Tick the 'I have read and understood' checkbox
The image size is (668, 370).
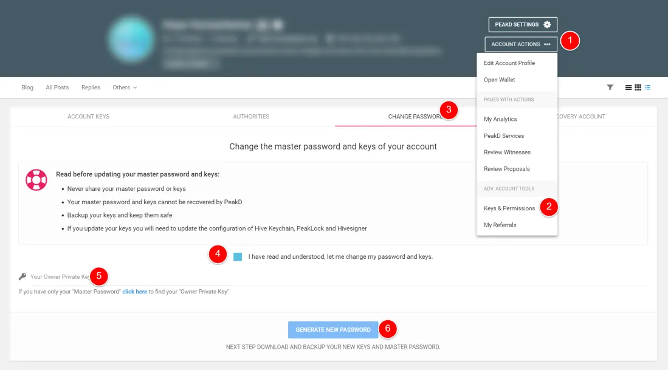pyautogui.click(x=238, y=257)
